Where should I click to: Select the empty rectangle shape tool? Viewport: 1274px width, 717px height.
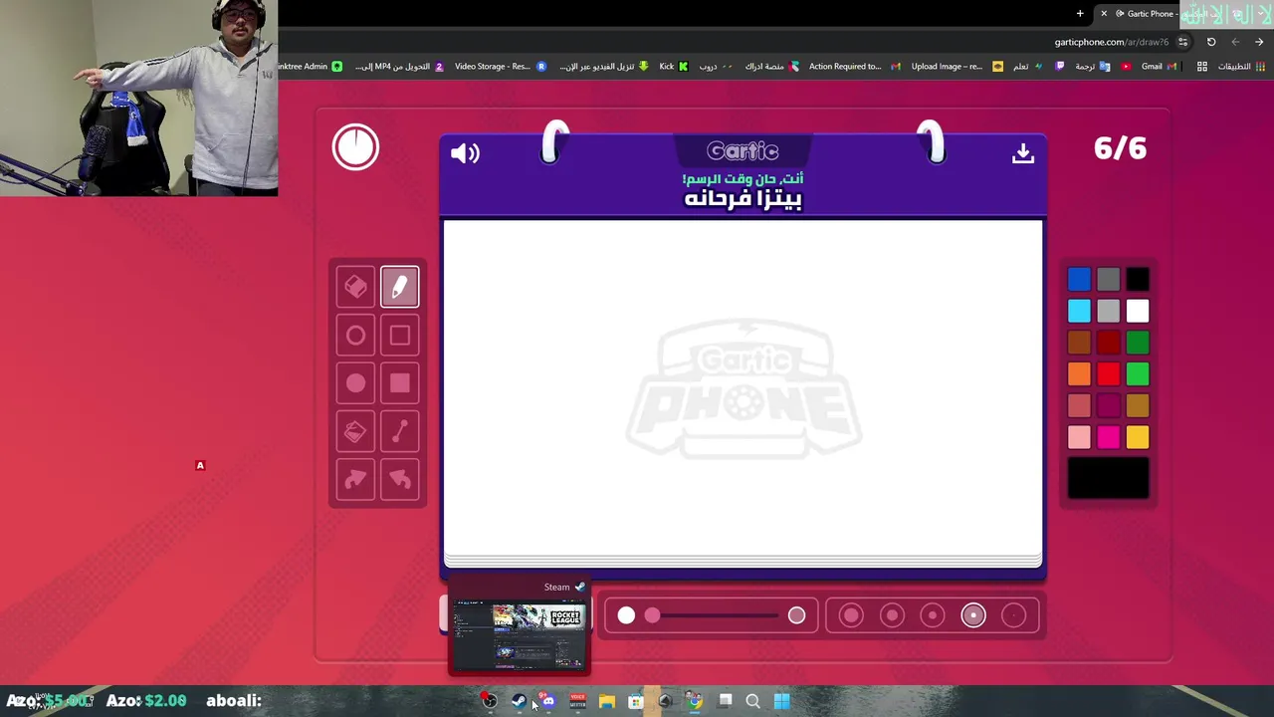[399, 336]
